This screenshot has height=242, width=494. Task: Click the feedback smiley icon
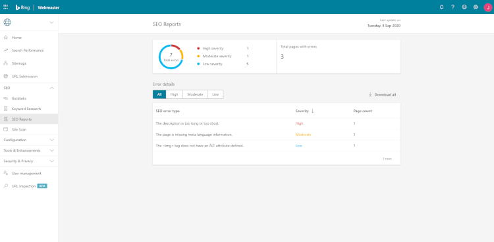464,7
